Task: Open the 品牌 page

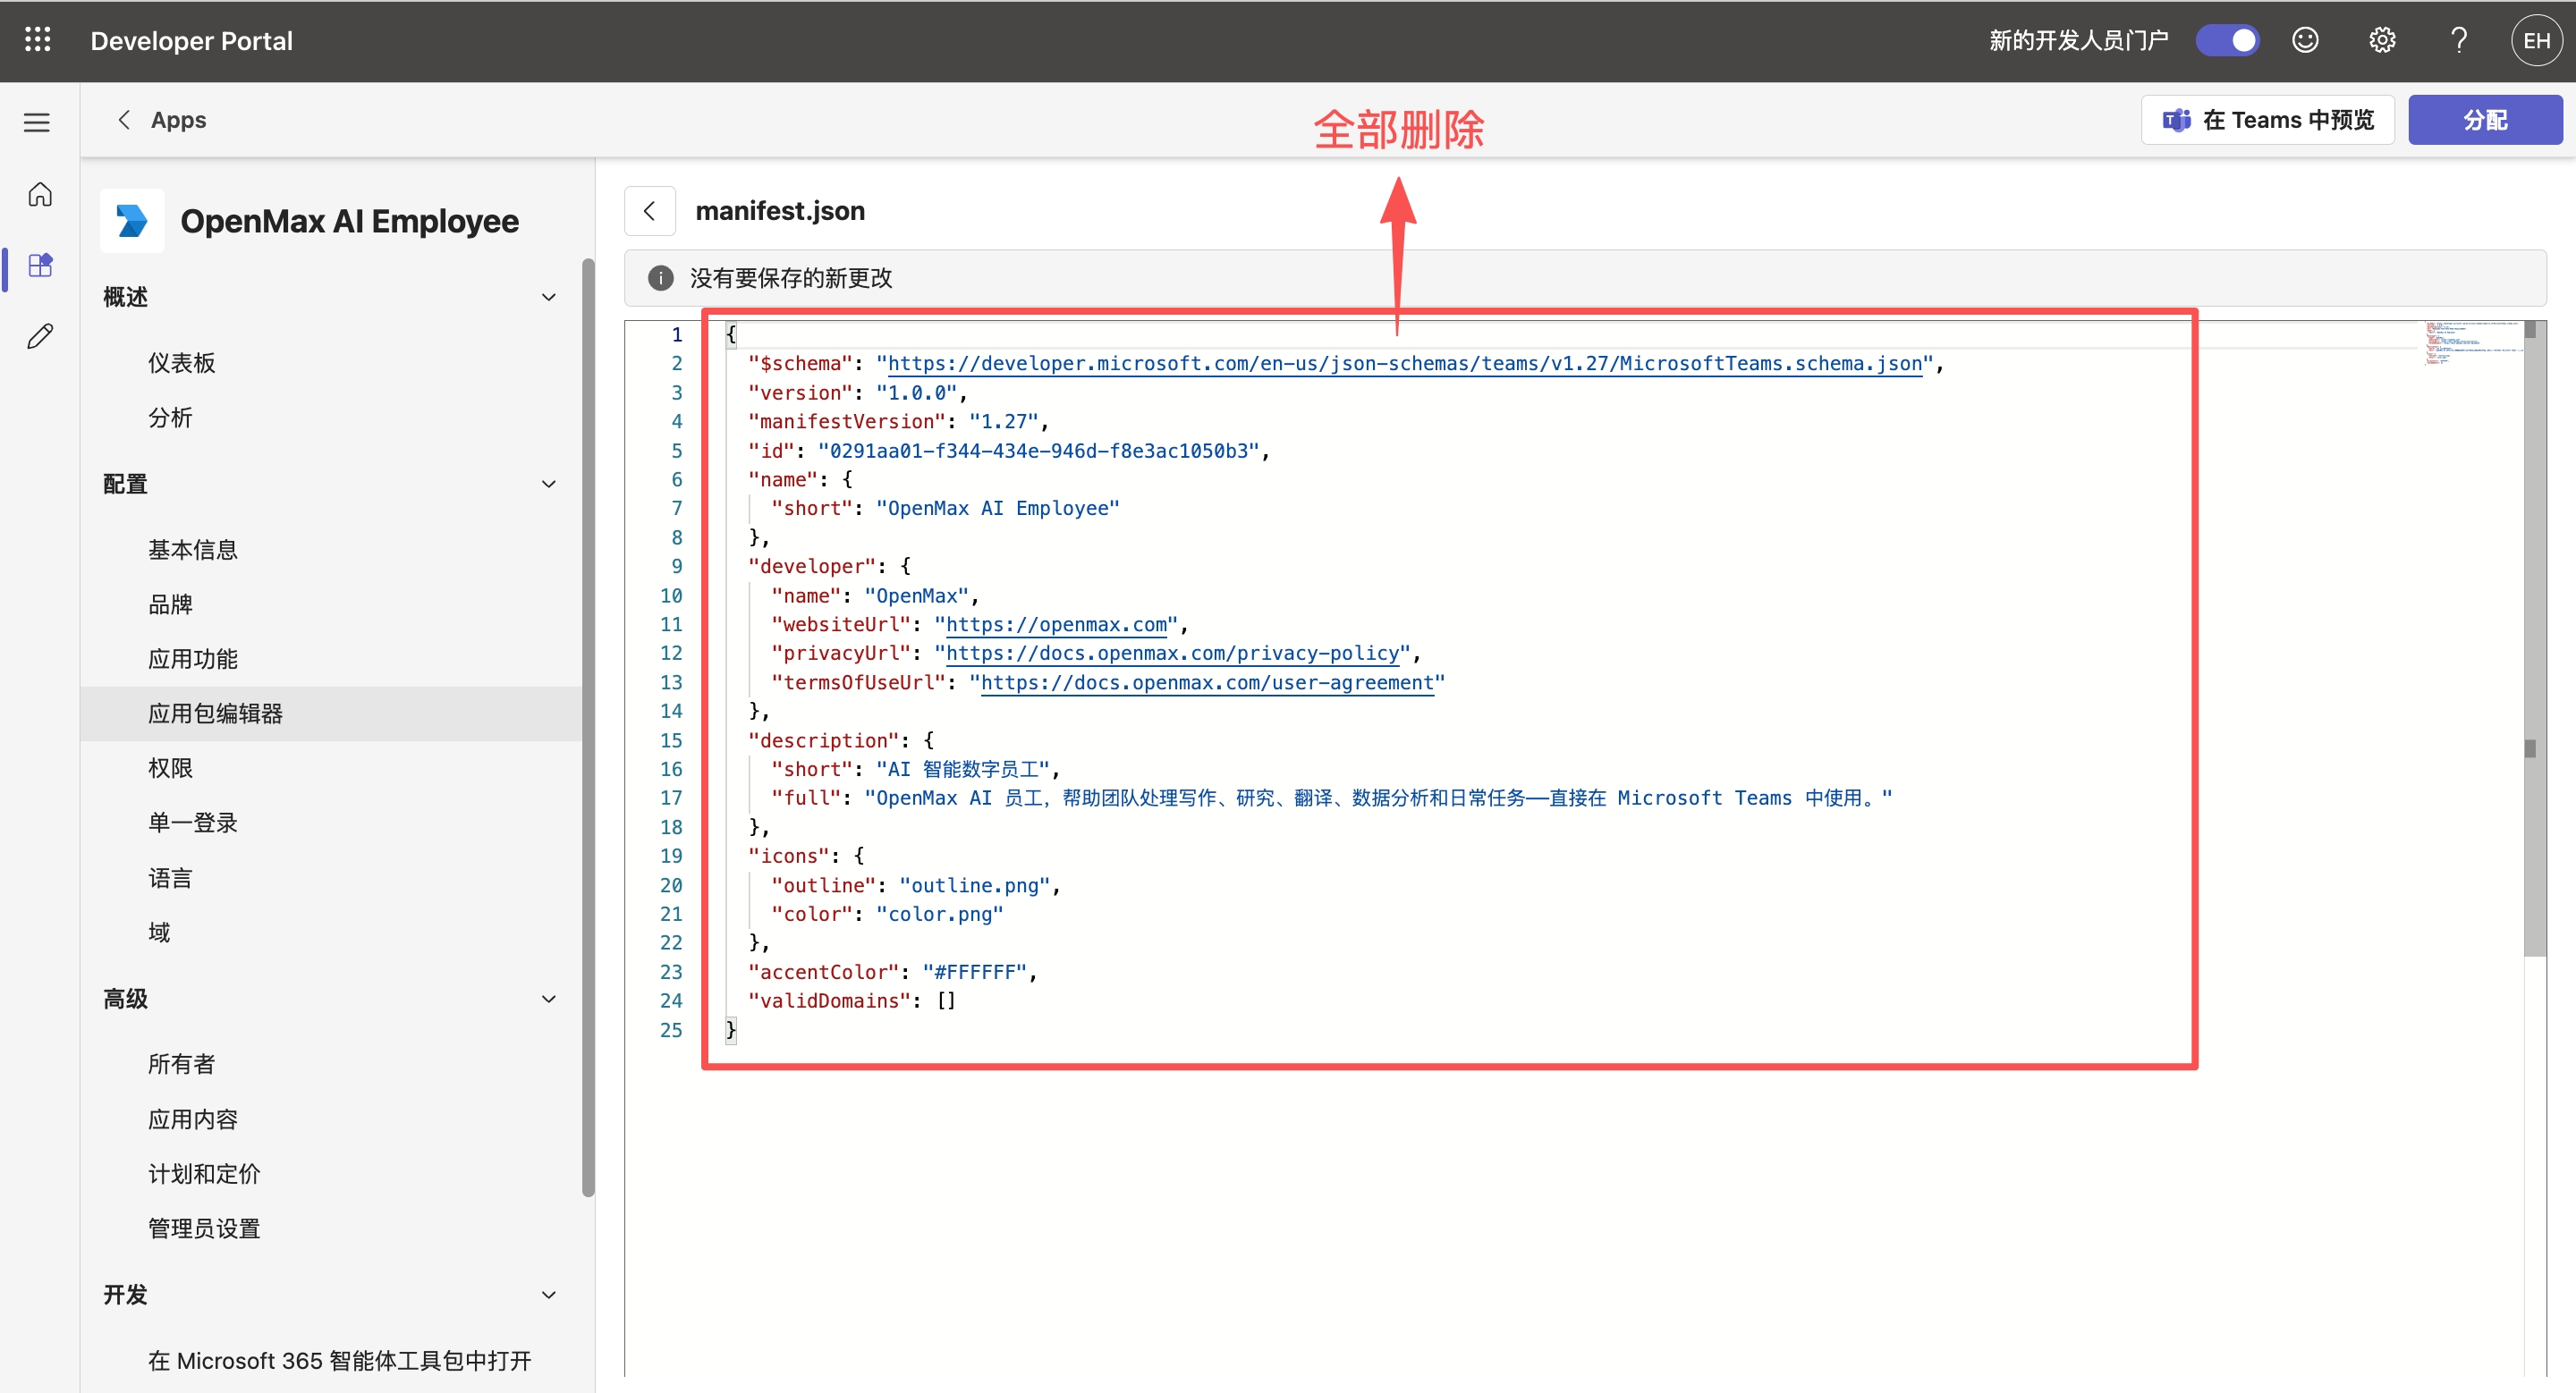Action: (x=170, y=604)
